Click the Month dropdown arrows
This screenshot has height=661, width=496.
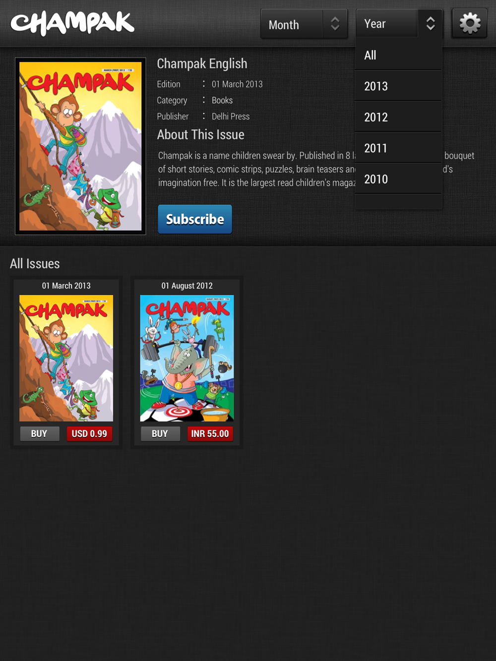335,24
